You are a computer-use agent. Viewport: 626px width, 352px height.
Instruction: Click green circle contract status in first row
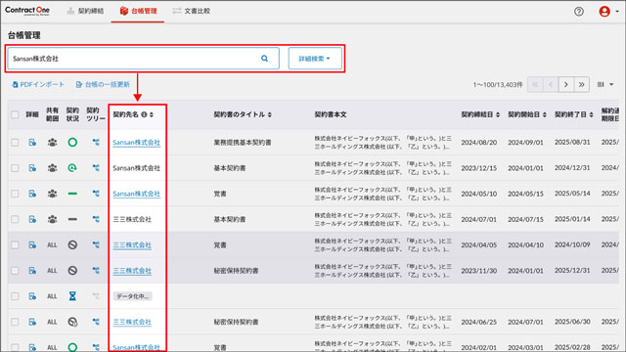tap(72, 142)
